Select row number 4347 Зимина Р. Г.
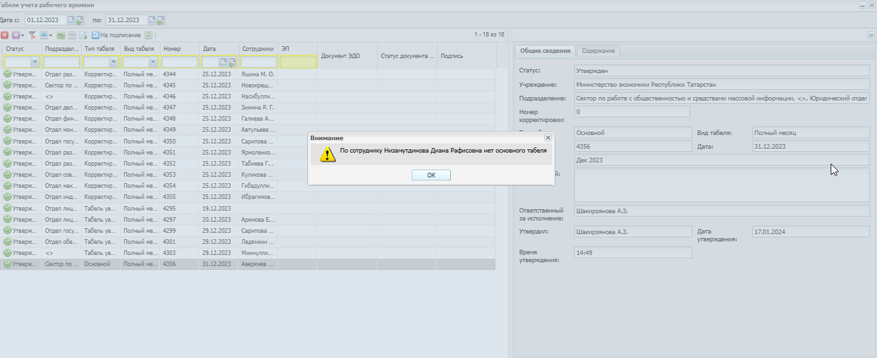Screen dimensions: 877x358 (x=247, y=107)
